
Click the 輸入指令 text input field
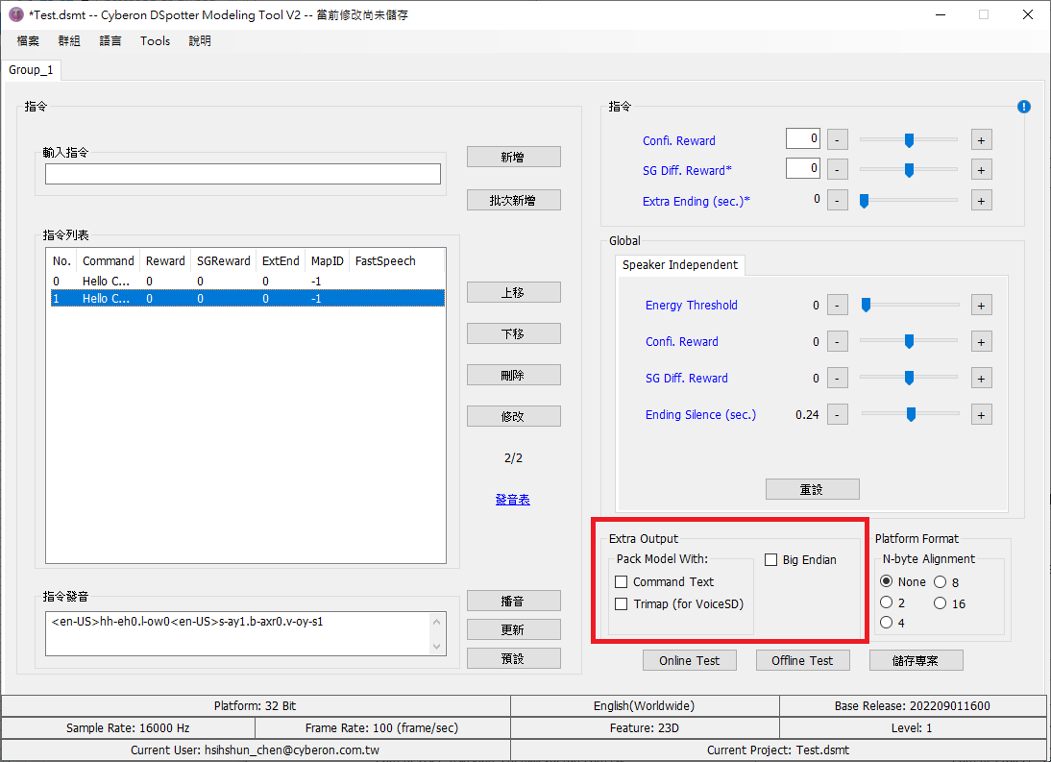pyautogui.click(x=242, y=174)
